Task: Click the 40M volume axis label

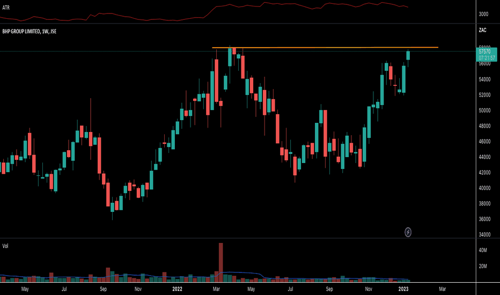Action: pyautogui.click(x=483, y=250)
